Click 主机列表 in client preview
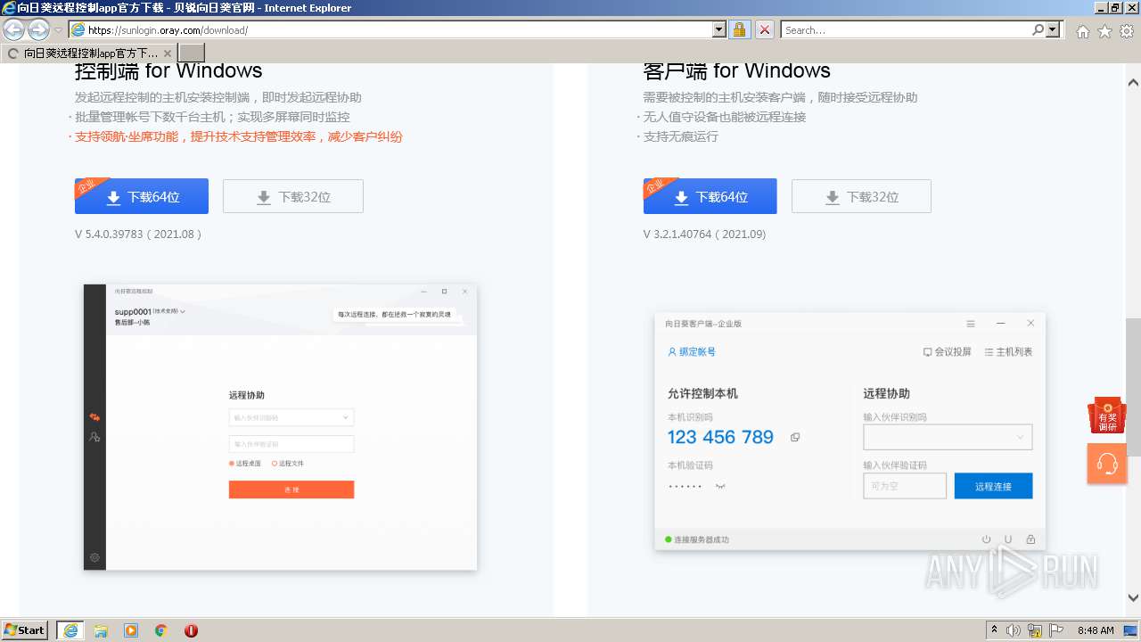Image resolution: width=1141 pixels, height=642 pixels. pyautogui.click(x=1008, y=352)
